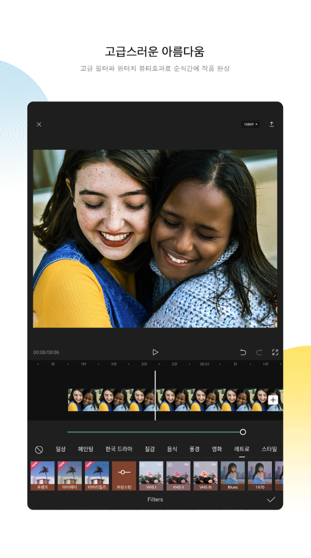Screen dimensions: 311x558
Task: Apply the 1970 filter
Action: [x=260, y=476]
